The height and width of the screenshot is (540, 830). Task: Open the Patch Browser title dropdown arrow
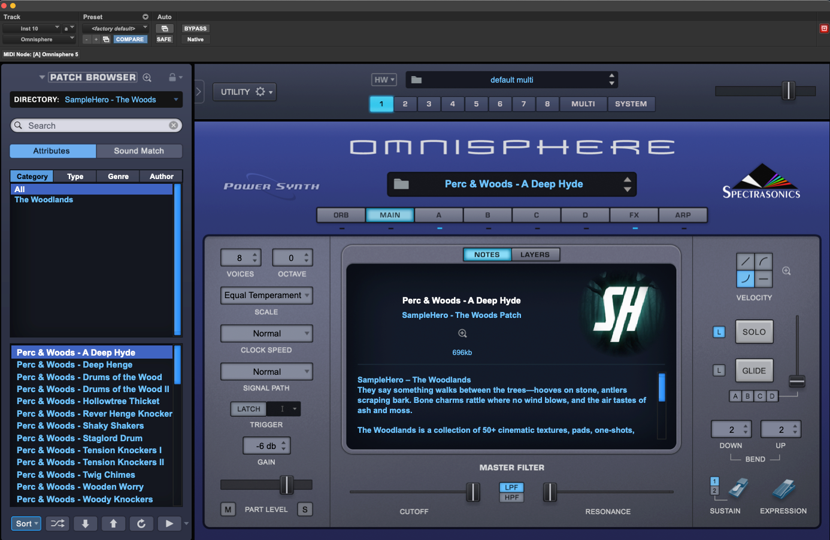pyautogui.click(x=42, y=77)
